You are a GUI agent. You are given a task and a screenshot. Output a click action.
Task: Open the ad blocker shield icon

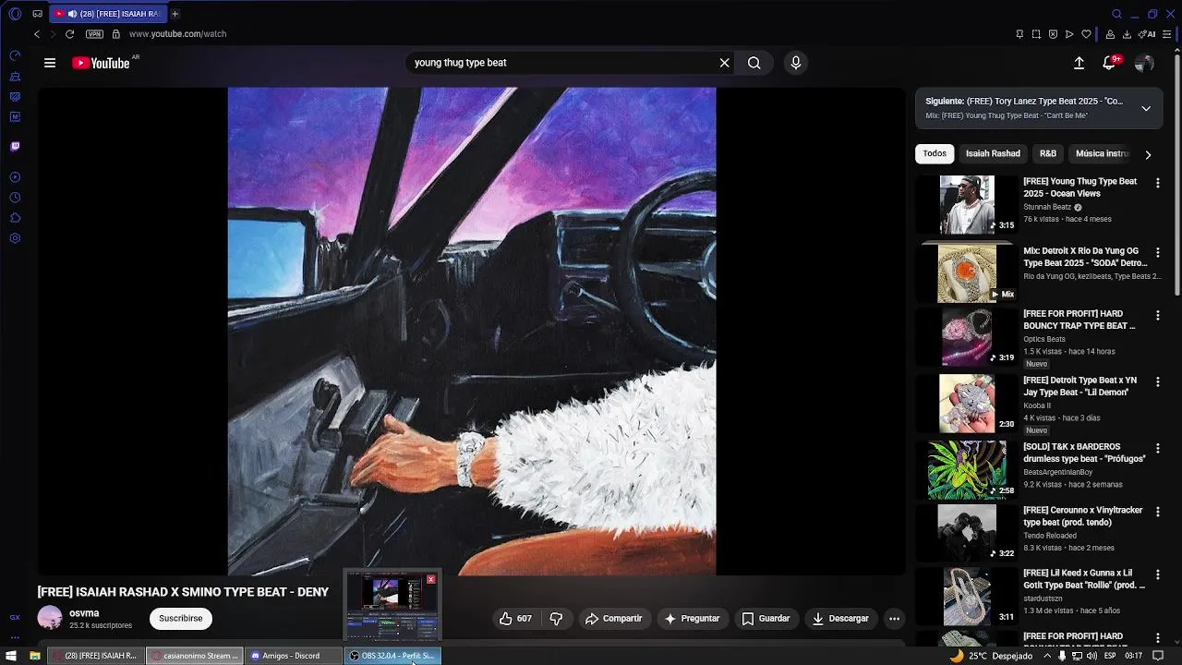(1053, 34)
